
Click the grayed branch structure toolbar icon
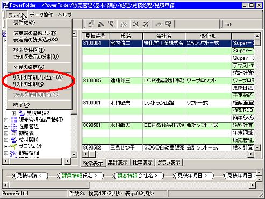tap(124, 24)
